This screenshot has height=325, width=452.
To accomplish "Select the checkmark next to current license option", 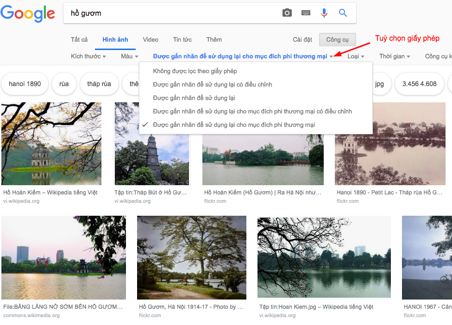I will [145, 125].
